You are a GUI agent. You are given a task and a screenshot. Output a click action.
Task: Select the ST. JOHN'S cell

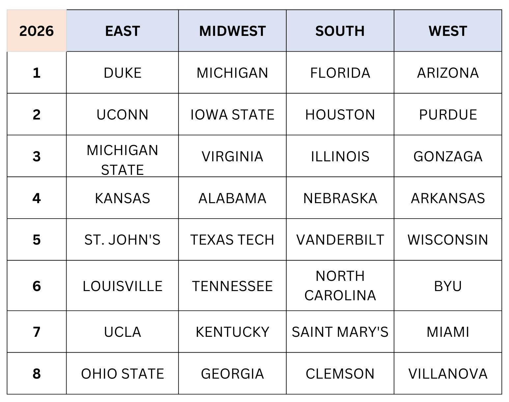pyautogui.click(x=122, y=240)
